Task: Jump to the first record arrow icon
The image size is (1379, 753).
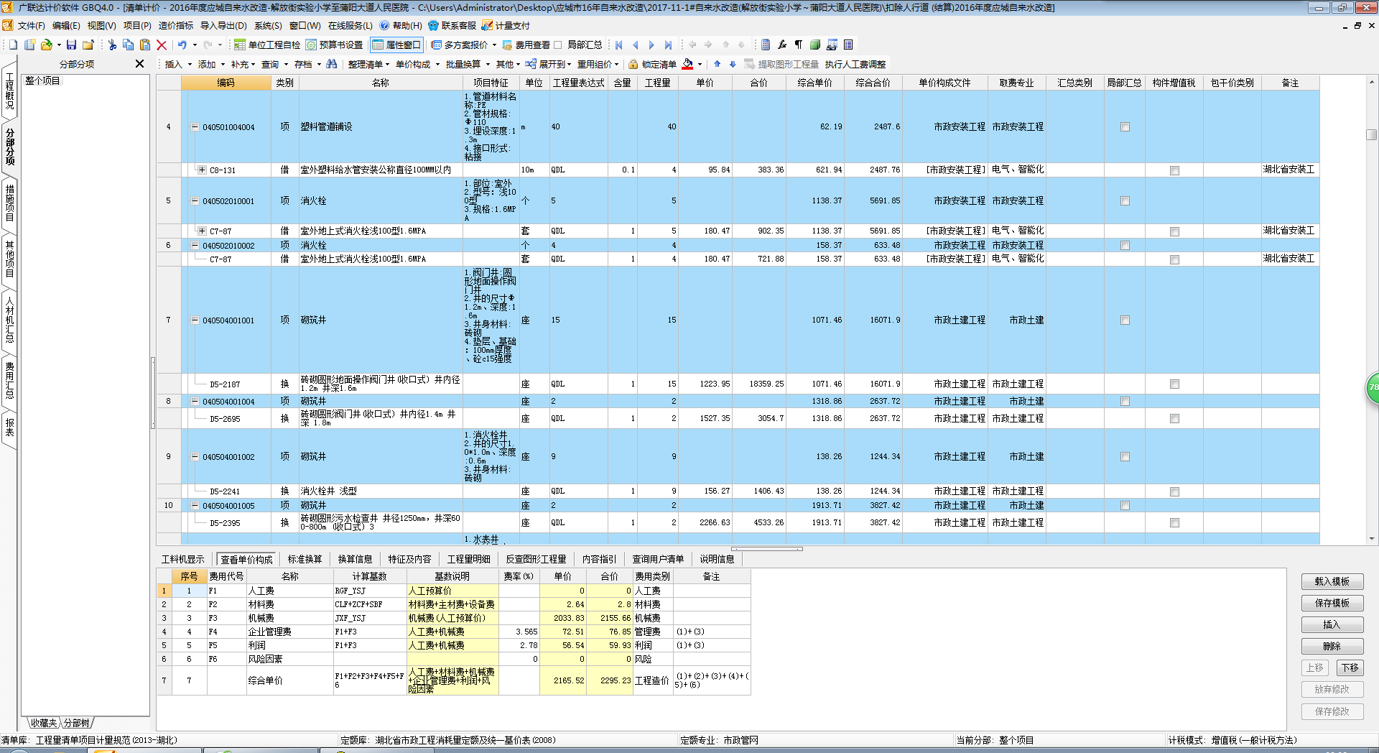Action: (x=619, y=45)
